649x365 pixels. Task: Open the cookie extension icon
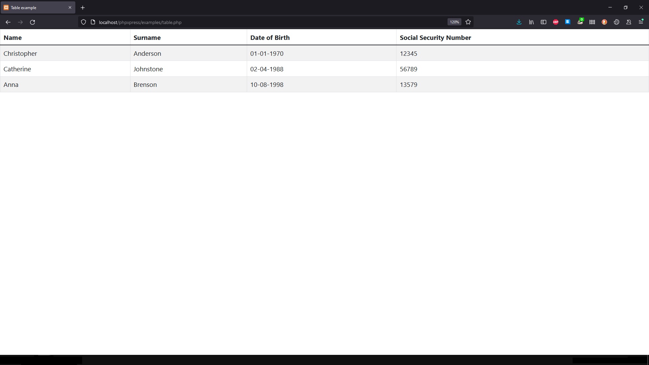coord(617,22)
